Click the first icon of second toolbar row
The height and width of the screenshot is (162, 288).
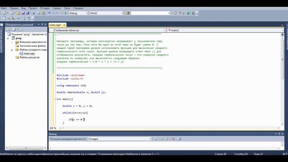click(x=4, y=18)
